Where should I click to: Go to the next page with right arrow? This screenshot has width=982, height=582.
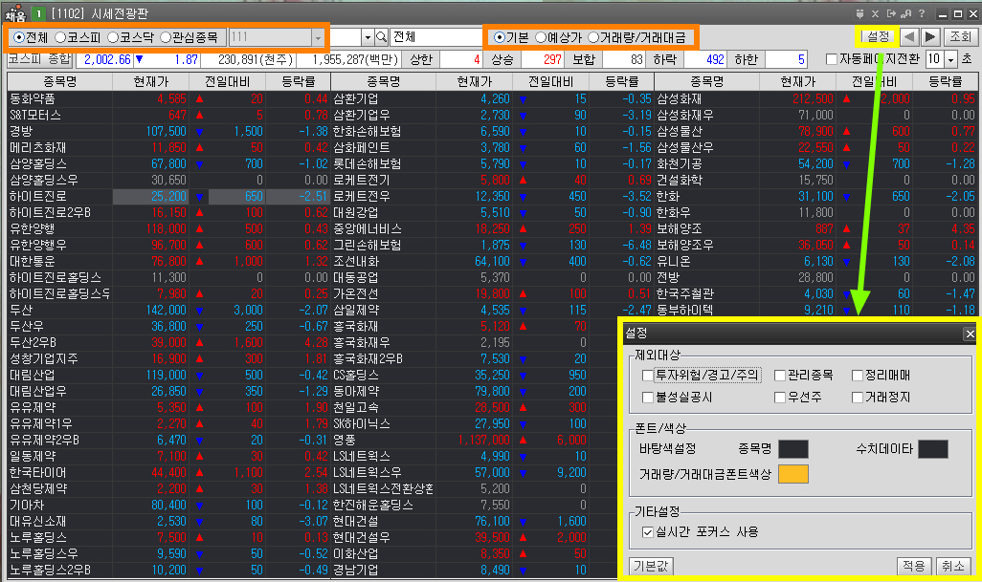927,37
